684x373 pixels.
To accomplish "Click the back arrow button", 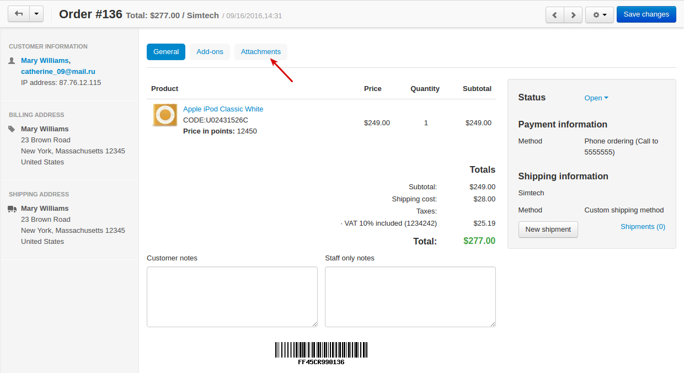I will (18, 14).
